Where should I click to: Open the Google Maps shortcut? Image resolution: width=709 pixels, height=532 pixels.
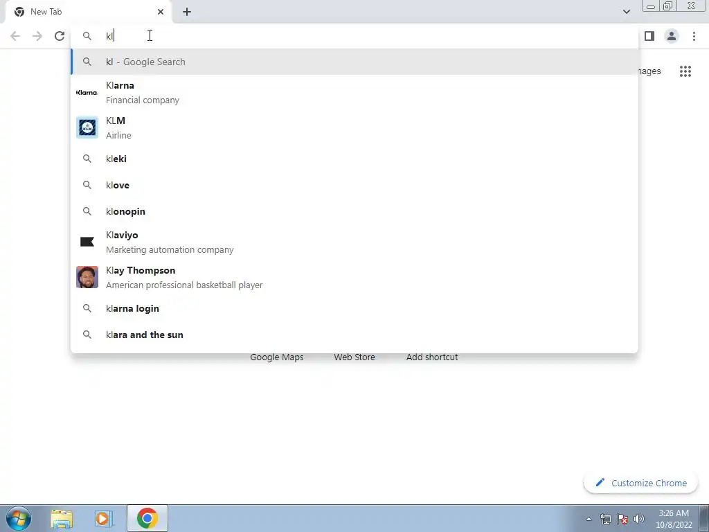(277, 357)
